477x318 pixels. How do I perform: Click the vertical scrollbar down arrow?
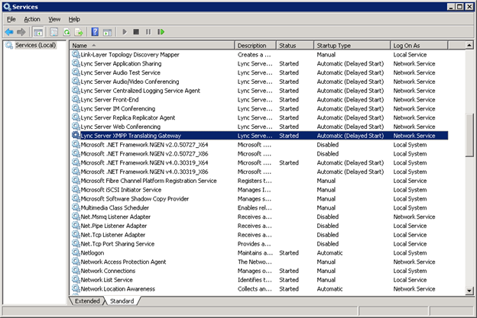470,291
